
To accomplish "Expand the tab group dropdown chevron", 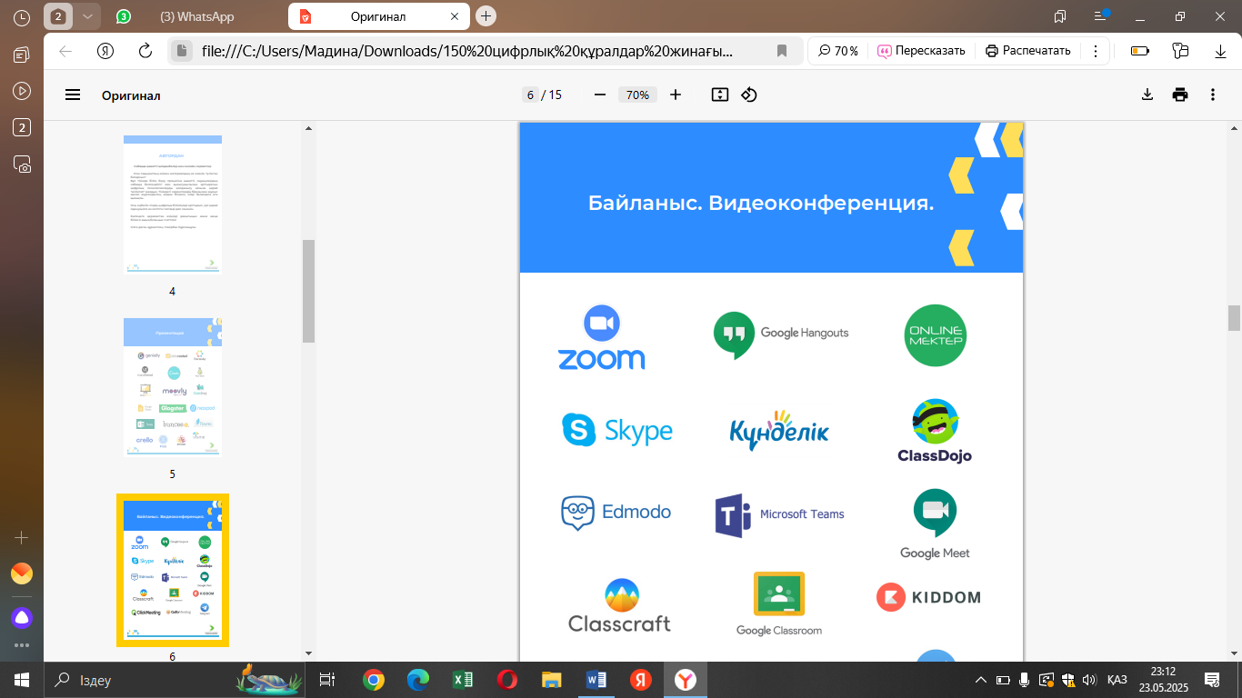I will [x=87, y=16].
